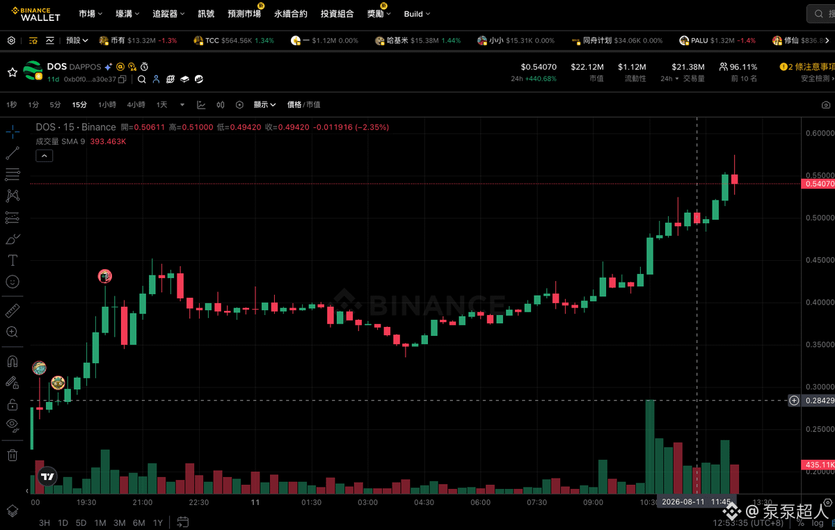Select the brush drawing tool
835x530 pixels.
pos(13,239)
